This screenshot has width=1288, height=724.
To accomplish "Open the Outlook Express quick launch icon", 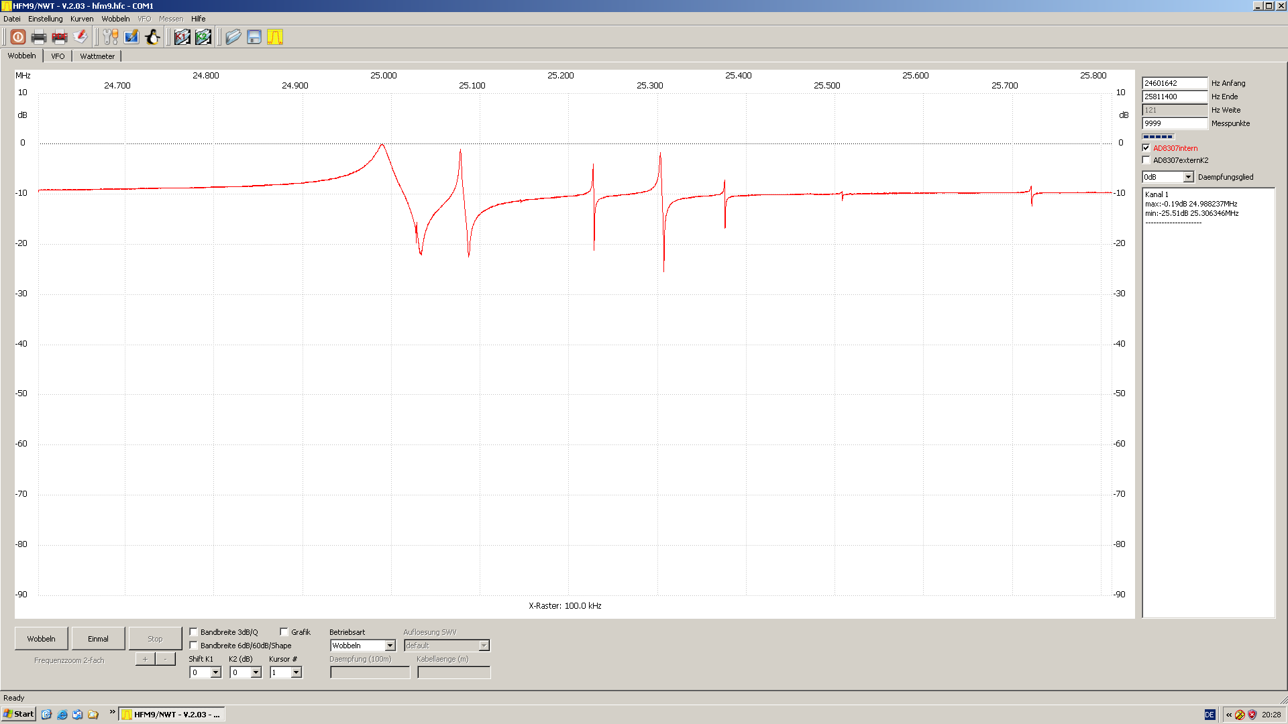I will [x=78, y=715].
